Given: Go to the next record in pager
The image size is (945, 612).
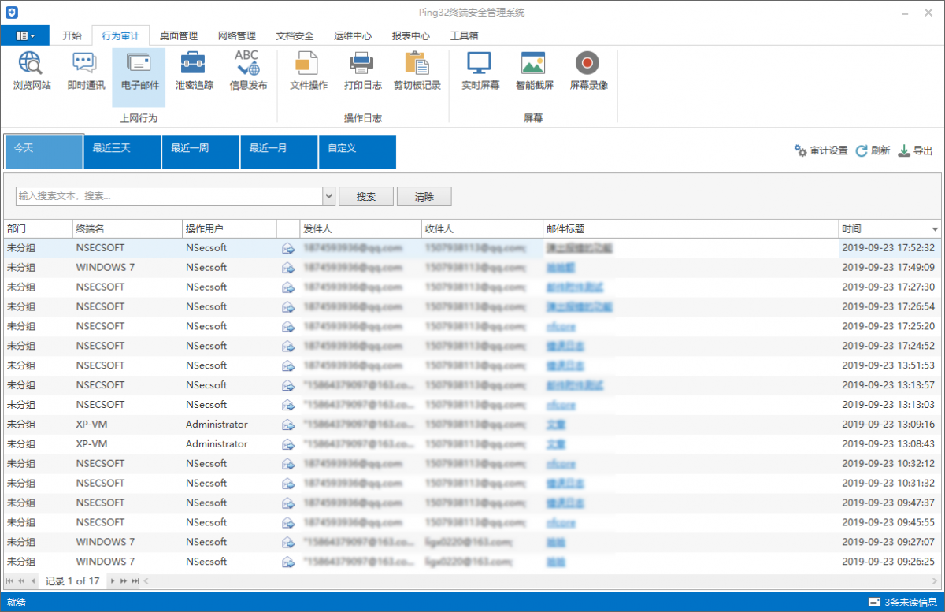Looking at the screenshot, I should (113, 581).
